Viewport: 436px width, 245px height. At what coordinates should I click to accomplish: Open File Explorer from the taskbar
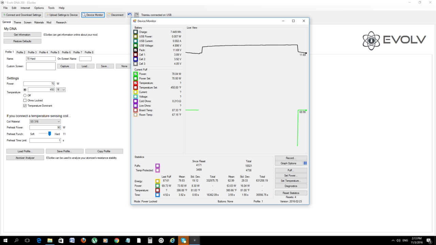[x=50, y=241]
